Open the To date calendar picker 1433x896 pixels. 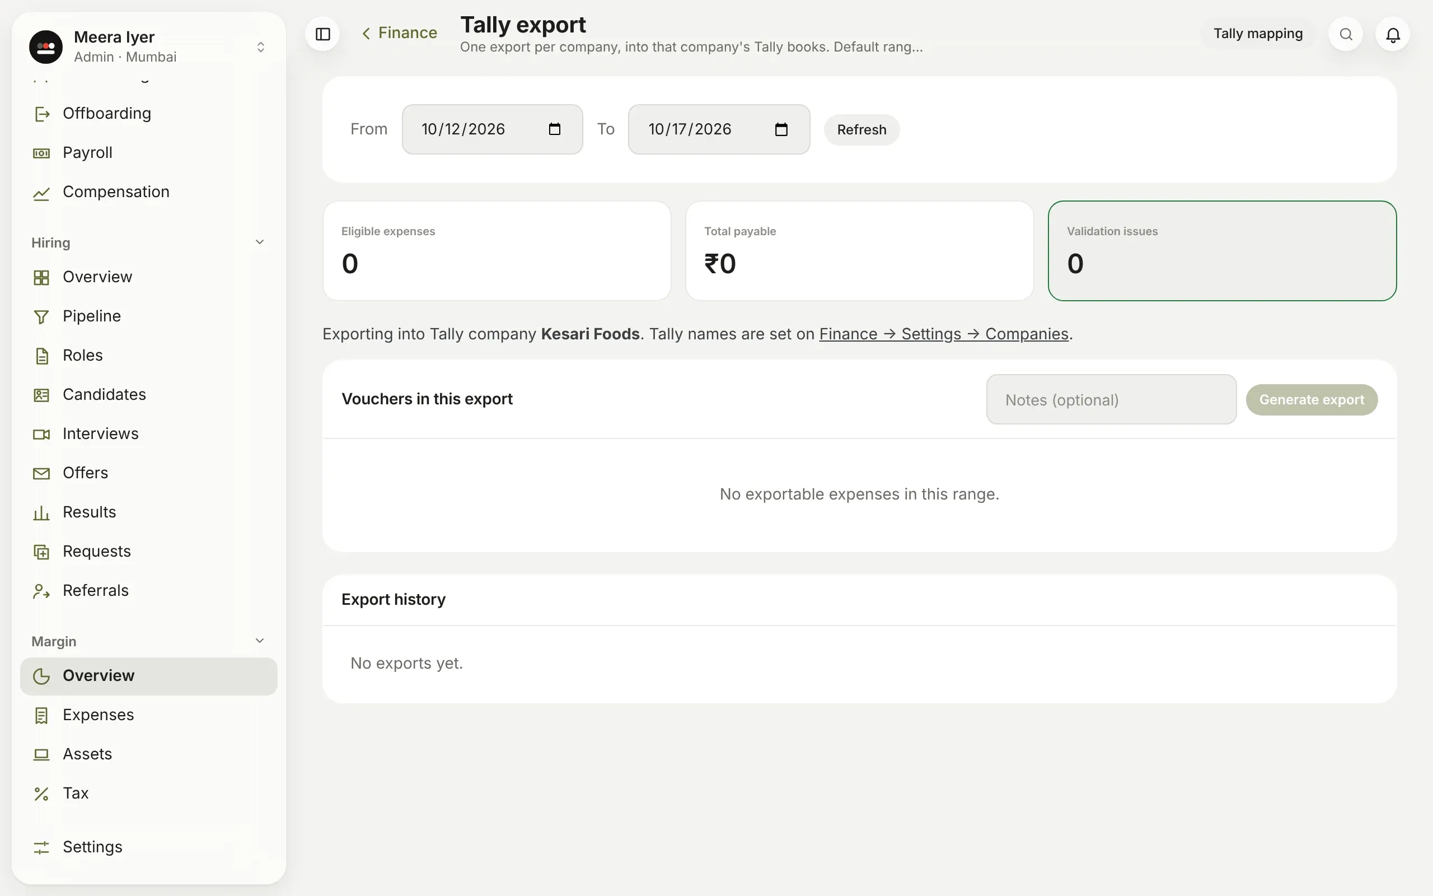(x=781, y=129)
